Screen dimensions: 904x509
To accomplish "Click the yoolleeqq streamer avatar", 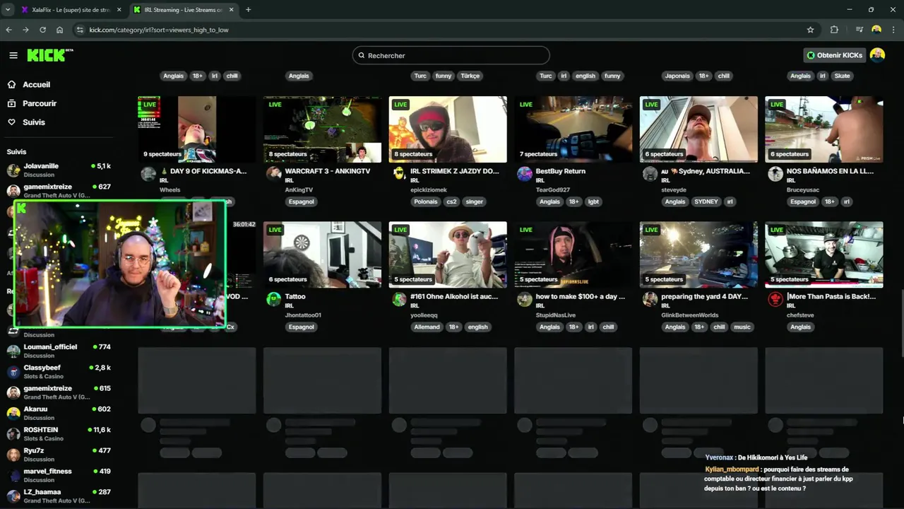I will pos(399,299).
